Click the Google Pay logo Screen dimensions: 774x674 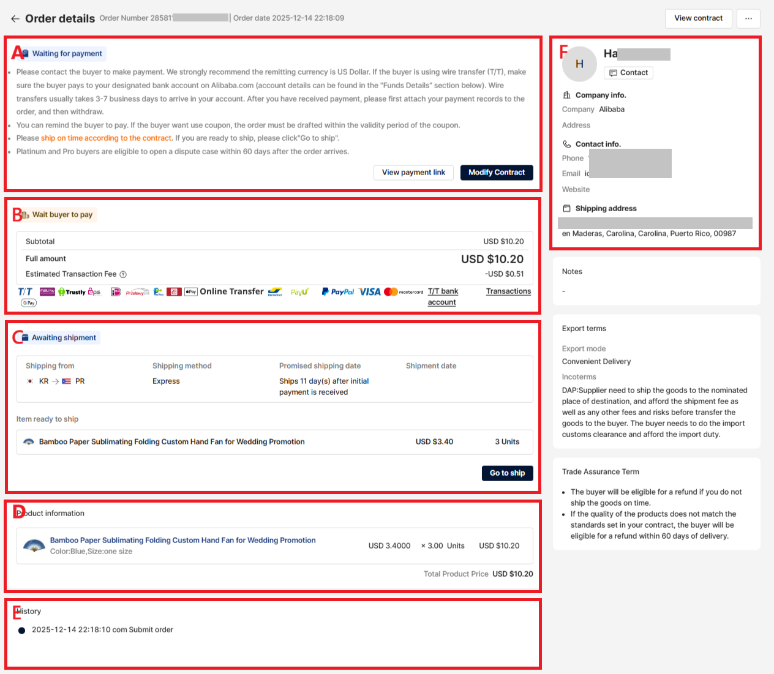(x=29, y=303)
